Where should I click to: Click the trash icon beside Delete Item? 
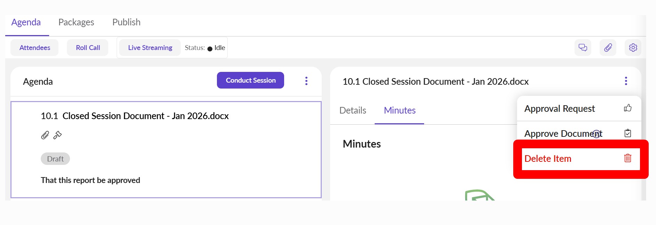pyautogui.click(x=627, y=158)
